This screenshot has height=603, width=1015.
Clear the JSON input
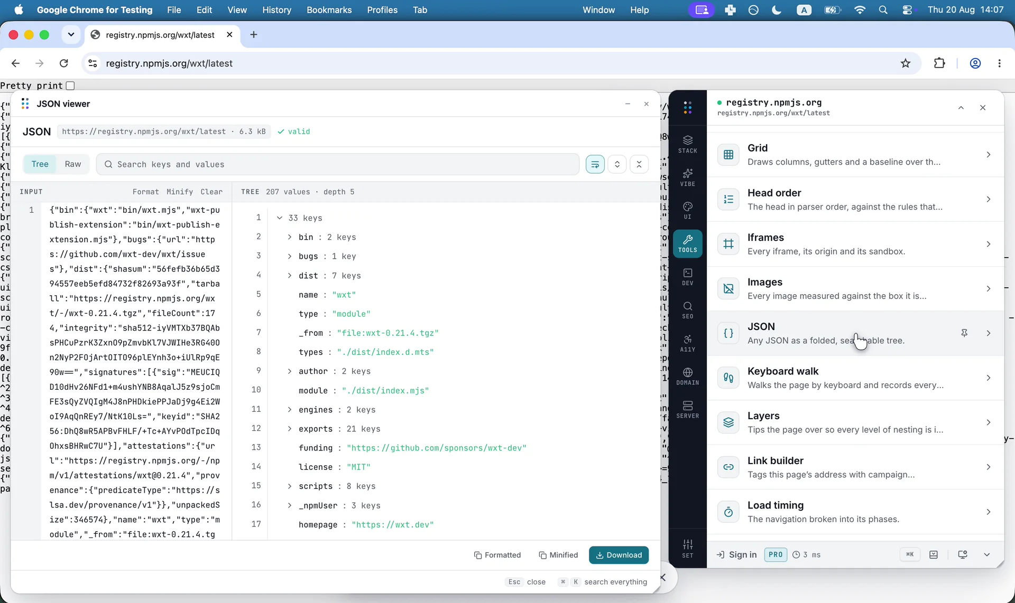coord(211,192)
